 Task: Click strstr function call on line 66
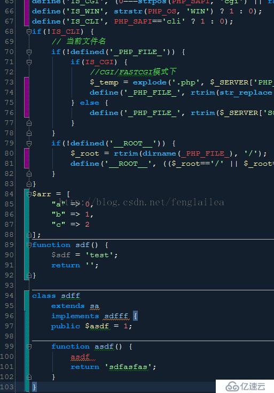point(128,12)
